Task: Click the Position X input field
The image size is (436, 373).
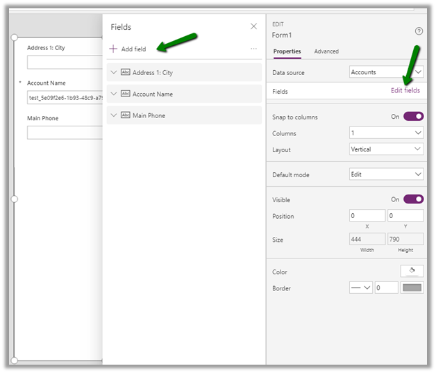Action: [x=367, y=216]
